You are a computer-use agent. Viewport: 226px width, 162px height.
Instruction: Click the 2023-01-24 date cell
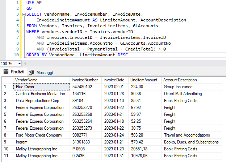pos(115,135)
